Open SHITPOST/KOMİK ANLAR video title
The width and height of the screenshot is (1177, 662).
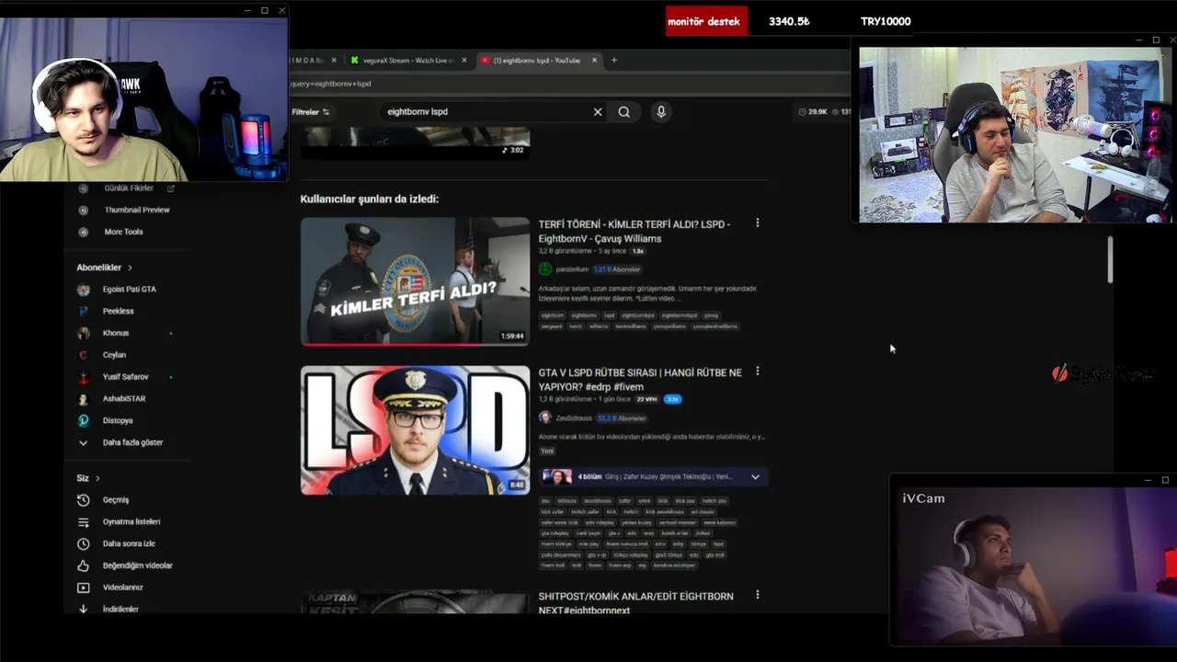(635, 603)
